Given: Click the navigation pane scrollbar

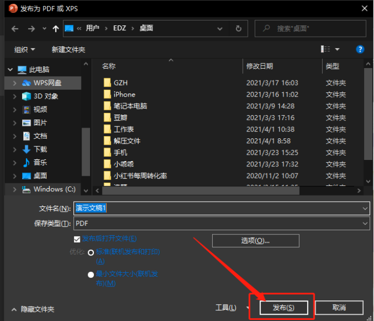Looking at the screenshot, I should 86,152.
